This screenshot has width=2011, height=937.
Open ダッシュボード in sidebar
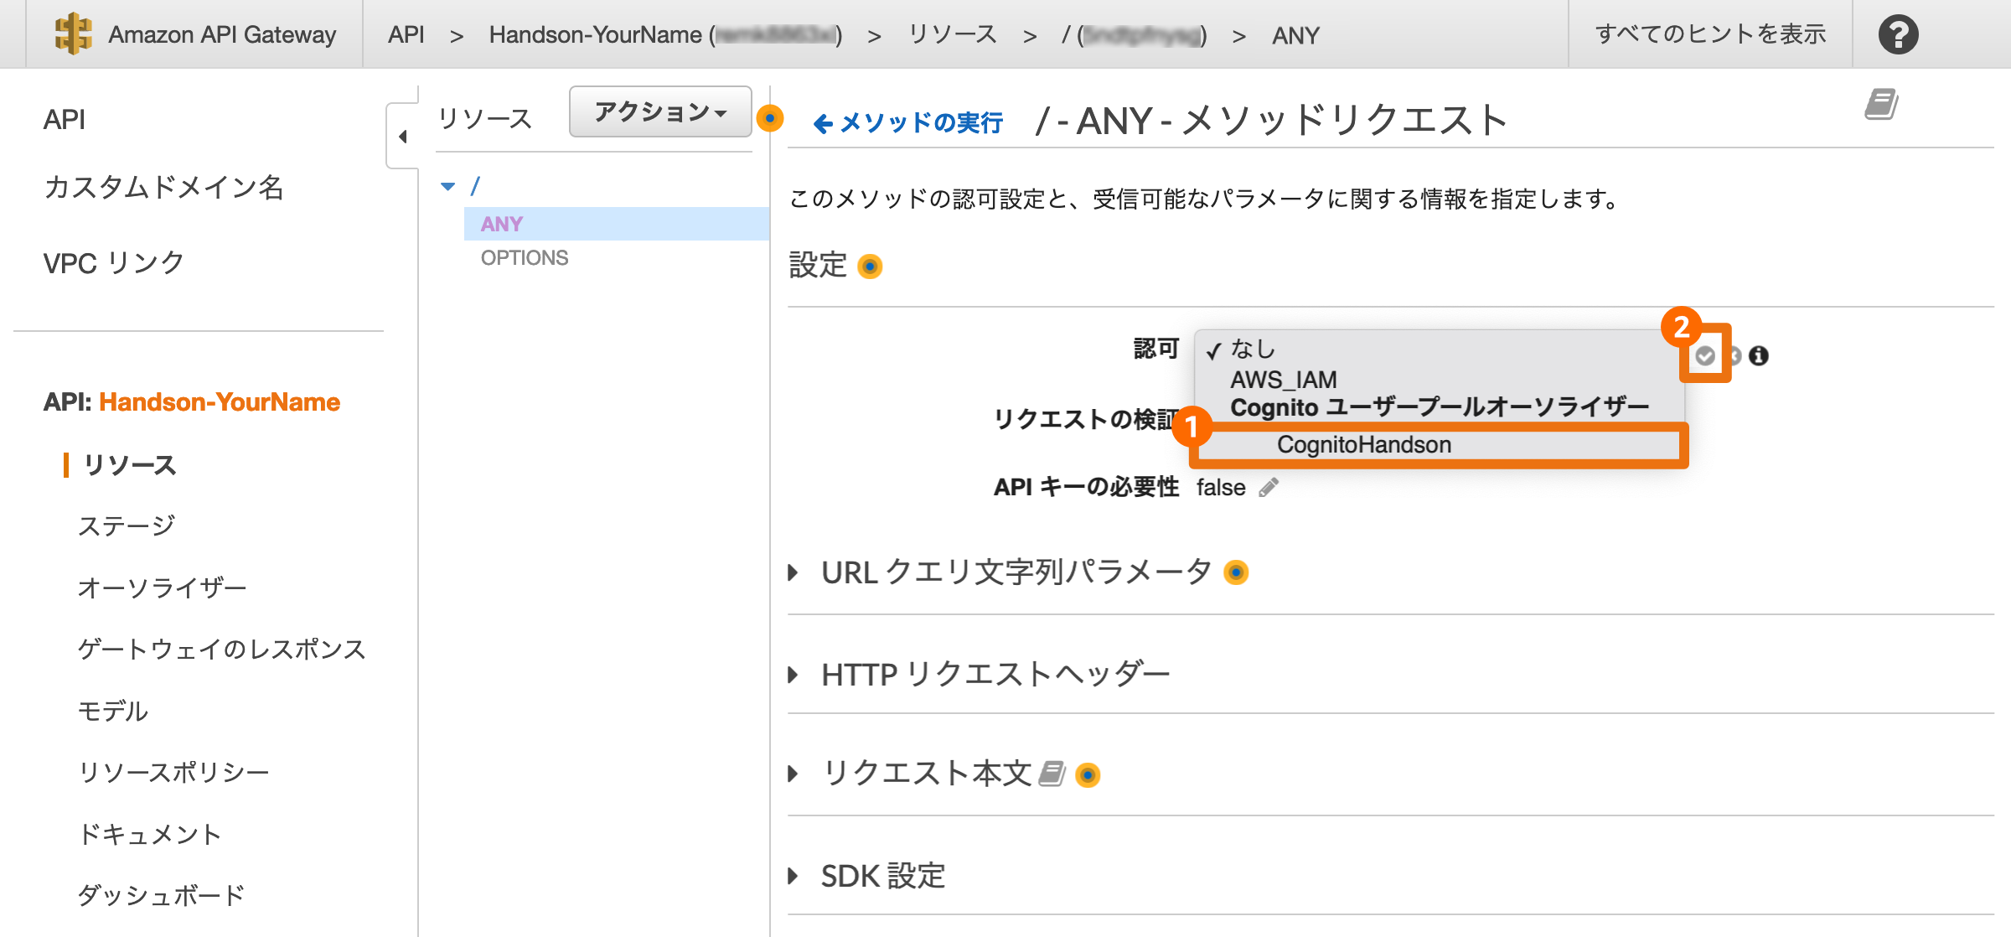[x=161, y=895]
